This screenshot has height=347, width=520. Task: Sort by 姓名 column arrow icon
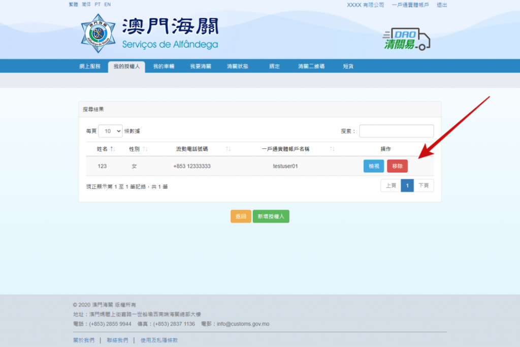(113, 149)
